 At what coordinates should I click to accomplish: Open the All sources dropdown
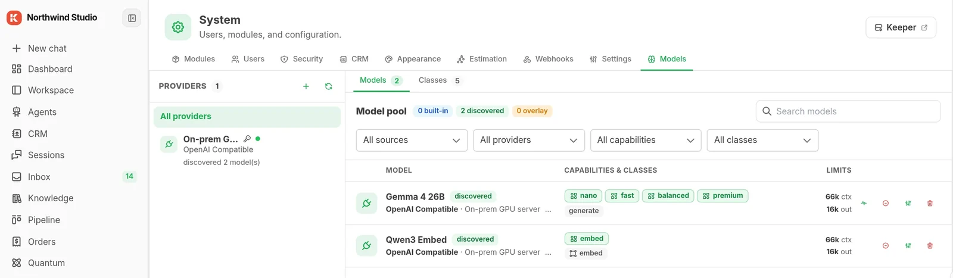412,140
